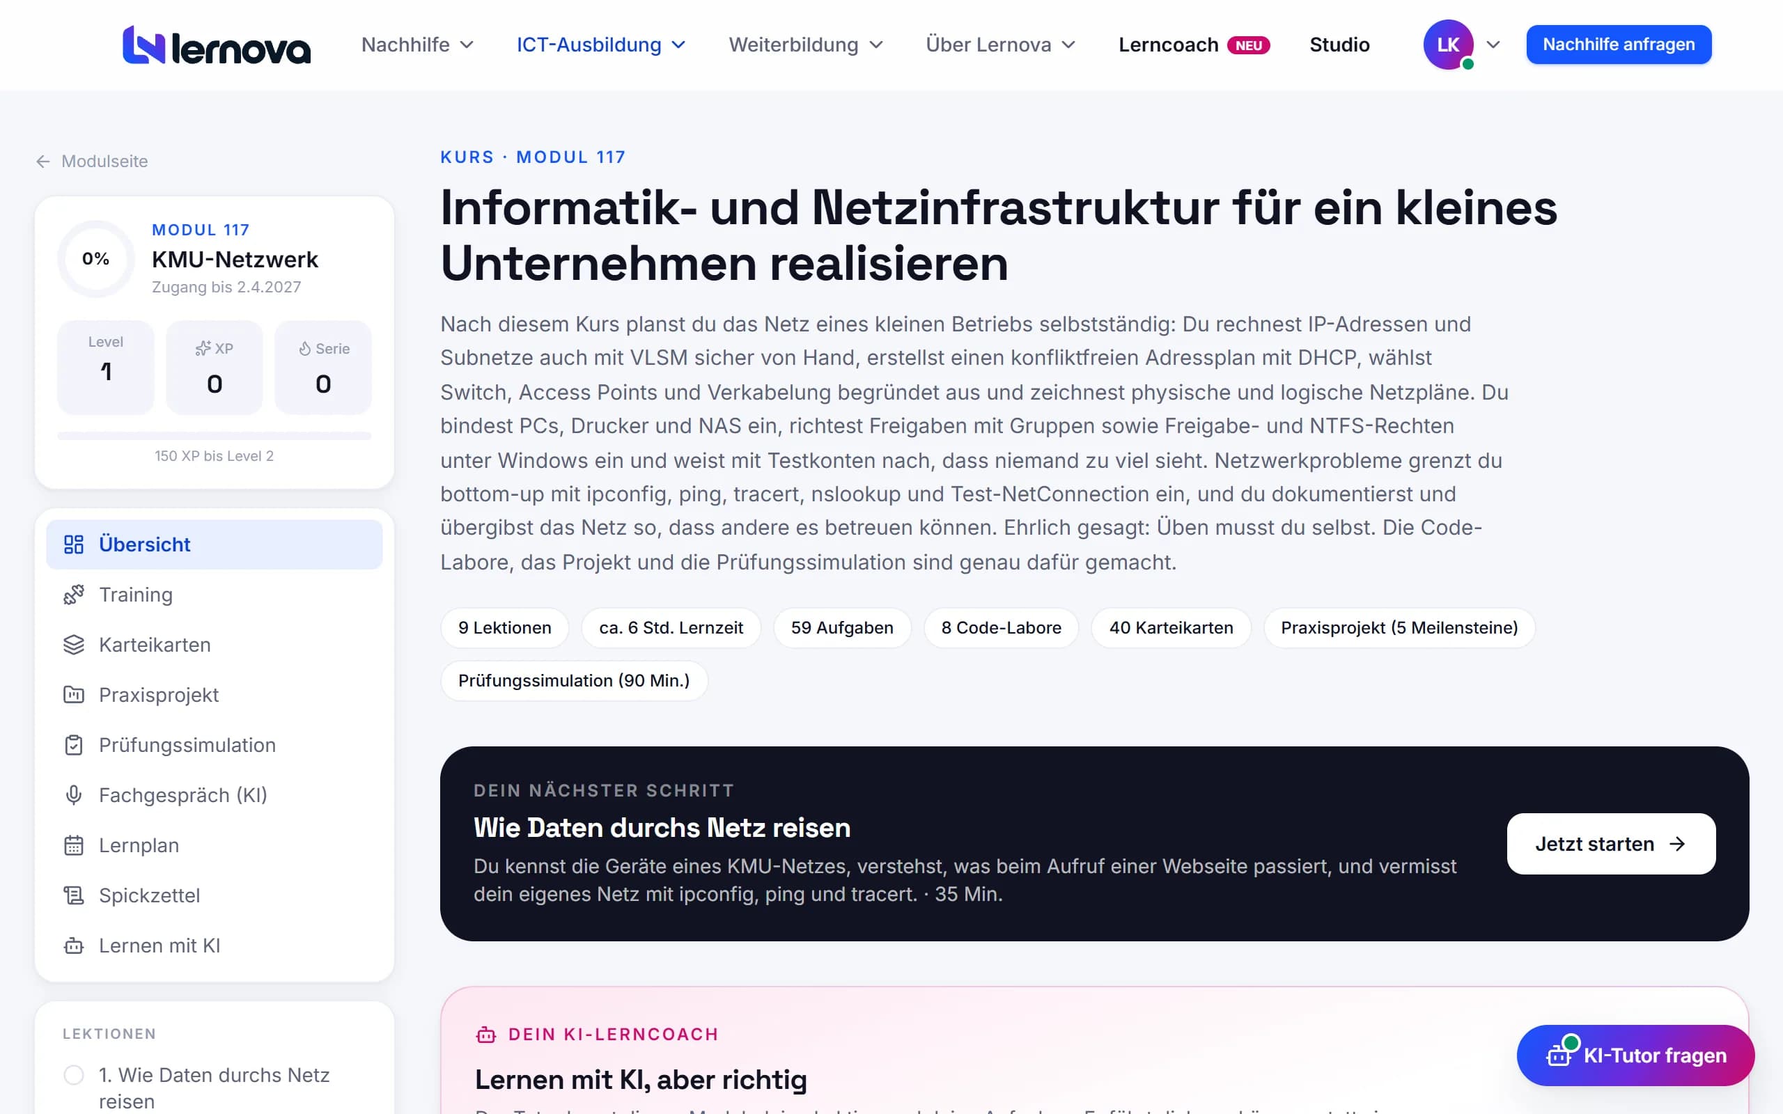Click the arrow icon in Jetzt starten
The width and height of the screenshot is (1783, 1114).
[1678, 844]
